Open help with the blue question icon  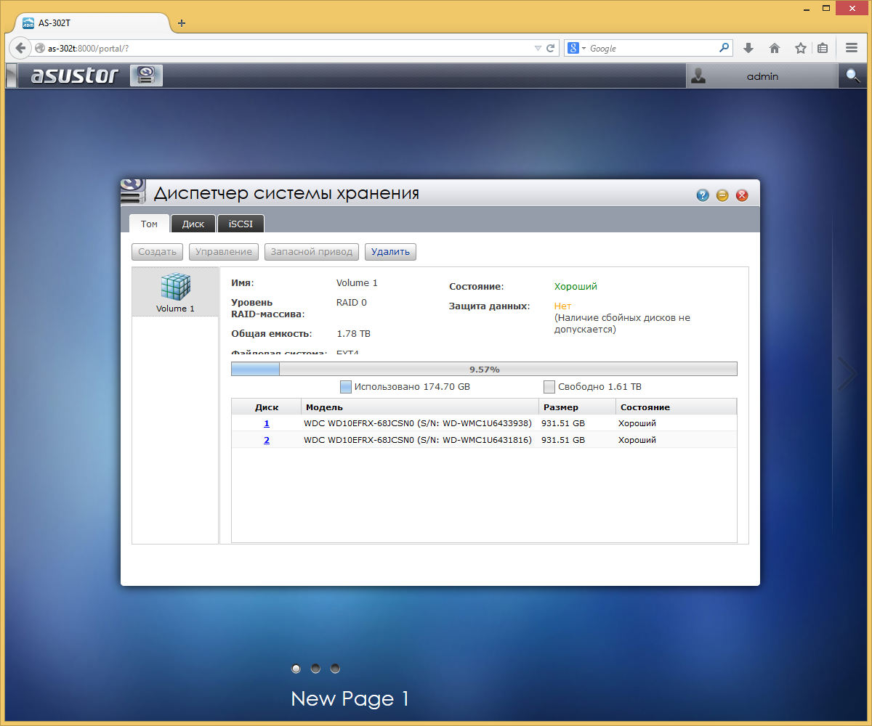click(703, 195)
